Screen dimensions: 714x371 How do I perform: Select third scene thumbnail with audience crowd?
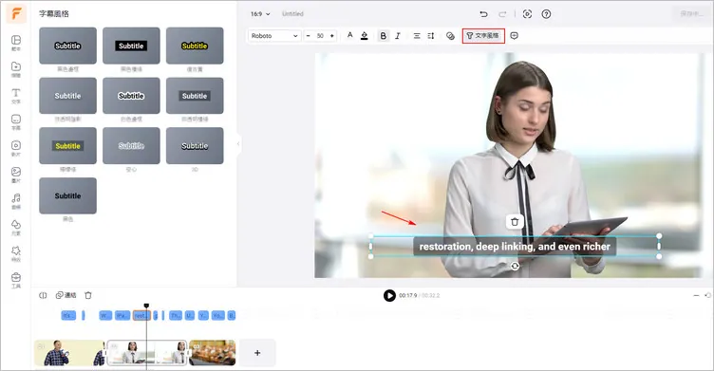tap(212, 353)
